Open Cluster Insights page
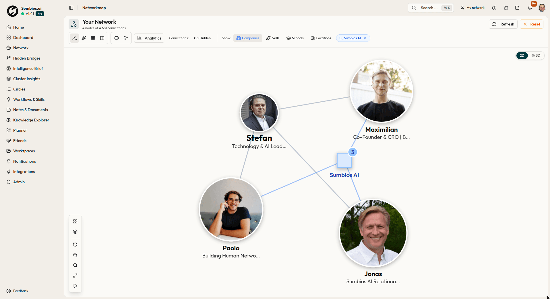 point(26,79)
